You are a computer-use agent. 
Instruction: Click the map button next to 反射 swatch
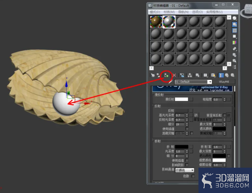point(191,111)
